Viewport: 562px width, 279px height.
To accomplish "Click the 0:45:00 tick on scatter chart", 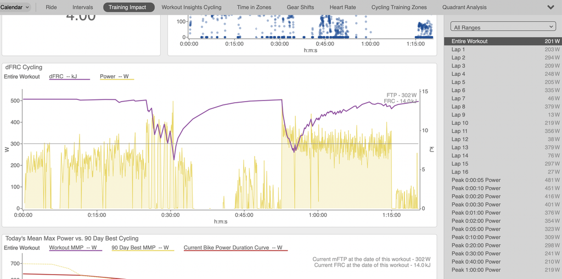I will click(325, 44).
